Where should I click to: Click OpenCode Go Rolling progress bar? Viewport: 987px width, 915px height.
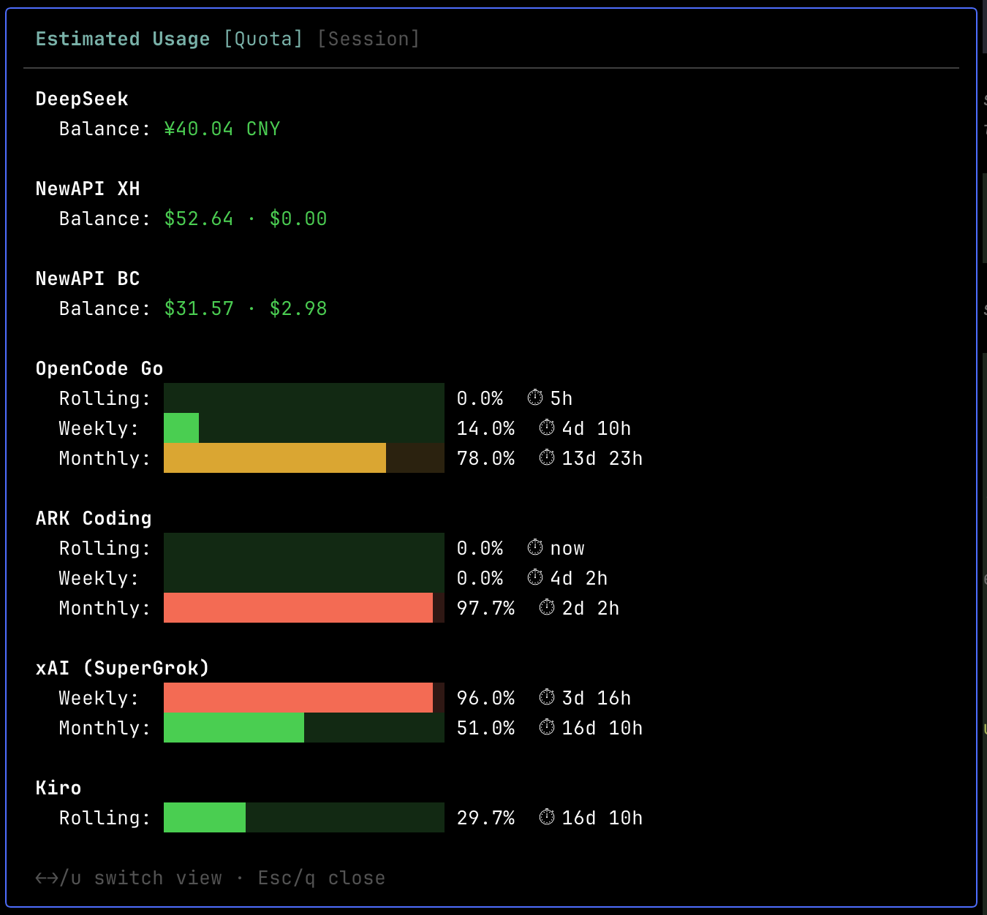click(304, 398)
